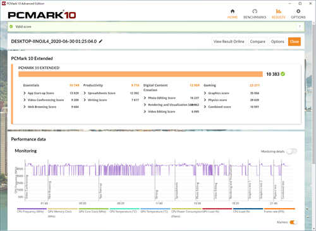Open the Options gear in top navigation
Image resolution: width=316 pixels, height=231 pixels.
[298, 14]
